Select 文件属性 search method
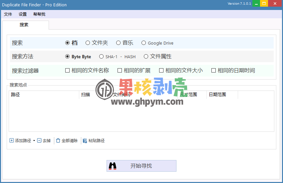This screenshot has height=183, width=283. click(x=146, y=57)
